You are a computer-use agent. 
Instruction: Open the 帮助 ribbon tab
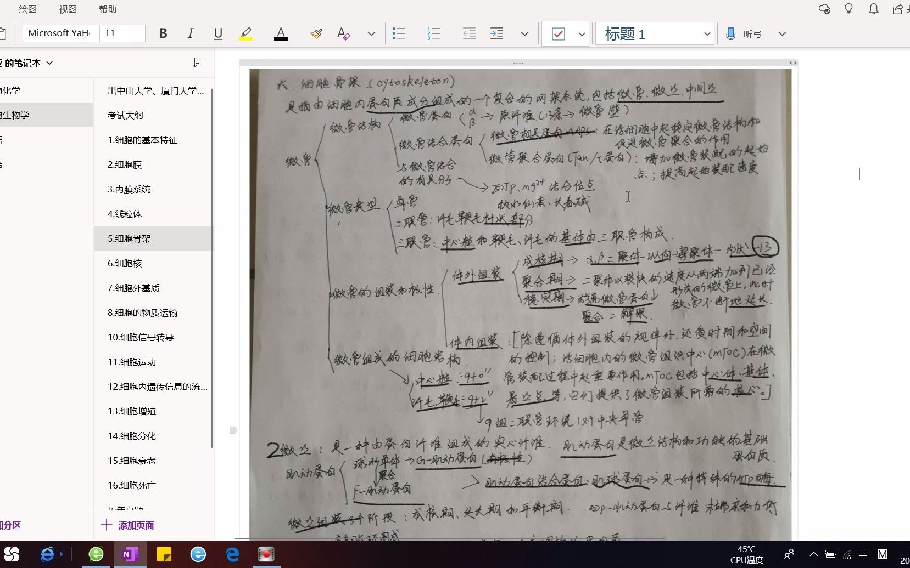pyautogui.click(x=108, y=9)
